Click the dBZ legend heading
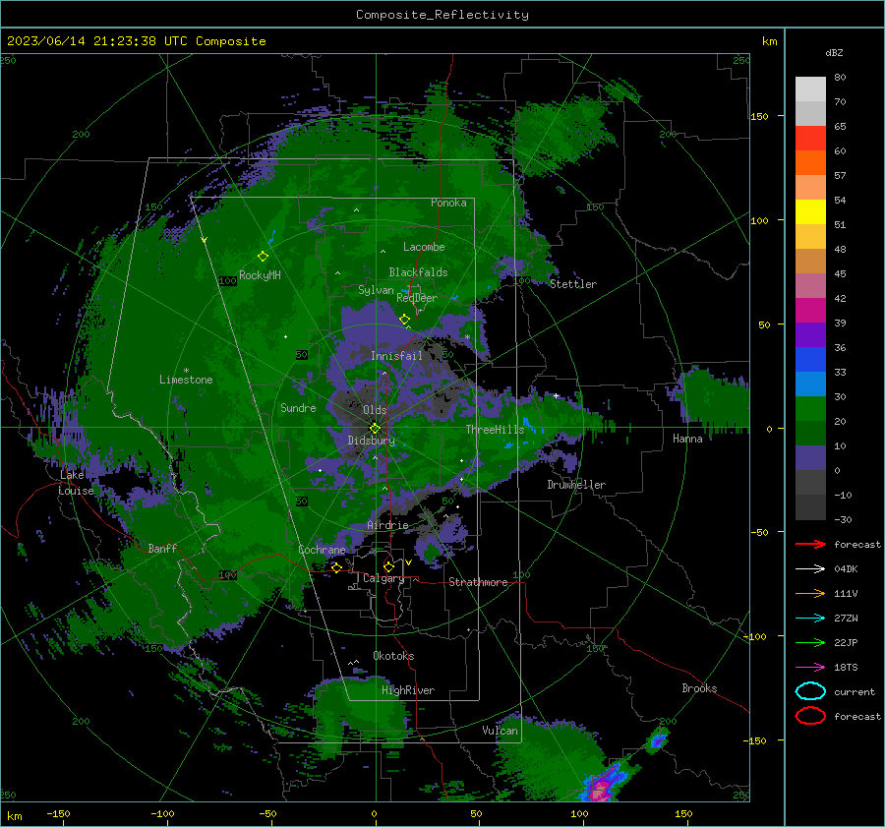This screenshot has height=827, width=885. click(x=834, y=52)
